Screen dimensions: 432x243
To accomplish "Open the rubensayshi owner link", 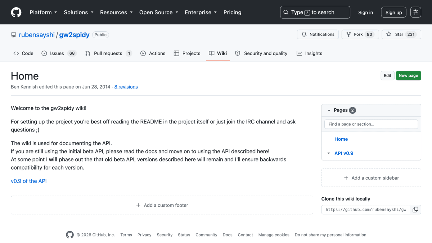I will 37,35.
